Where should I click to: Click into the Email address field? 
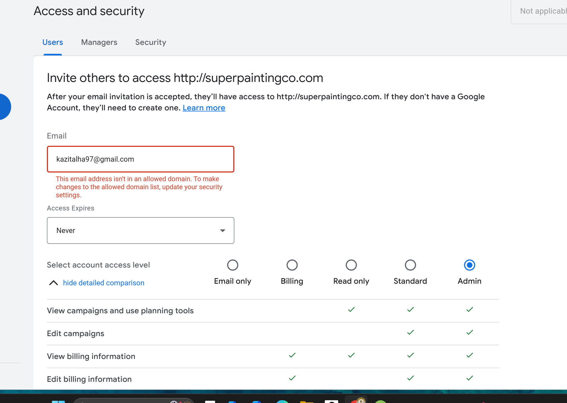140,159
